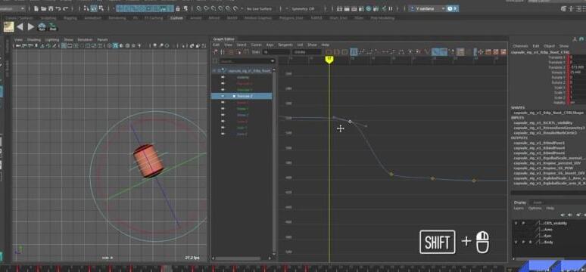Viewport: 586px width, 272px height.
Task: Click the first Custom shelf thumbnail icon
Action: point(8,26)
